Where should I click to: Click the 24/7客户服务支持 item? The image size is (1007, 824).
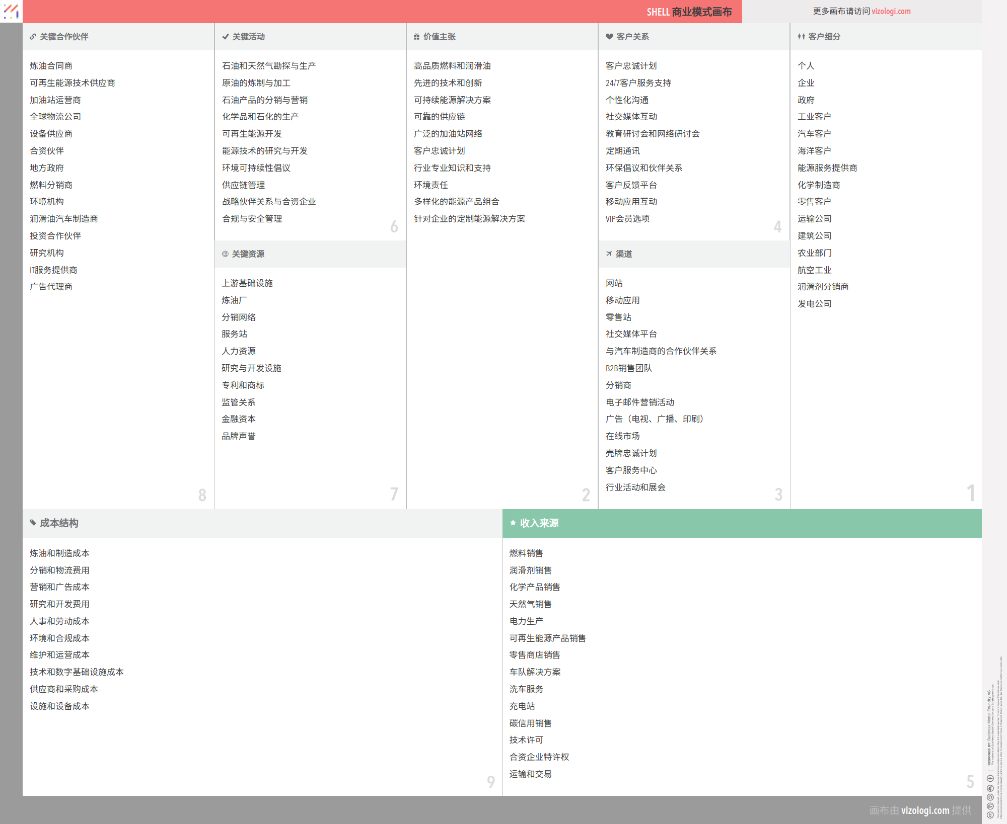pos(638,83)
